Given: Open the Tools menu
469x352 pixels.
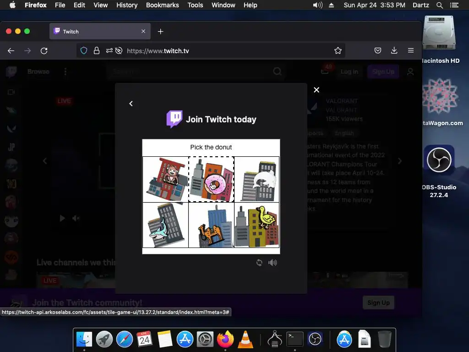Looking at the screenshot, I should click(x=195, y=5).
